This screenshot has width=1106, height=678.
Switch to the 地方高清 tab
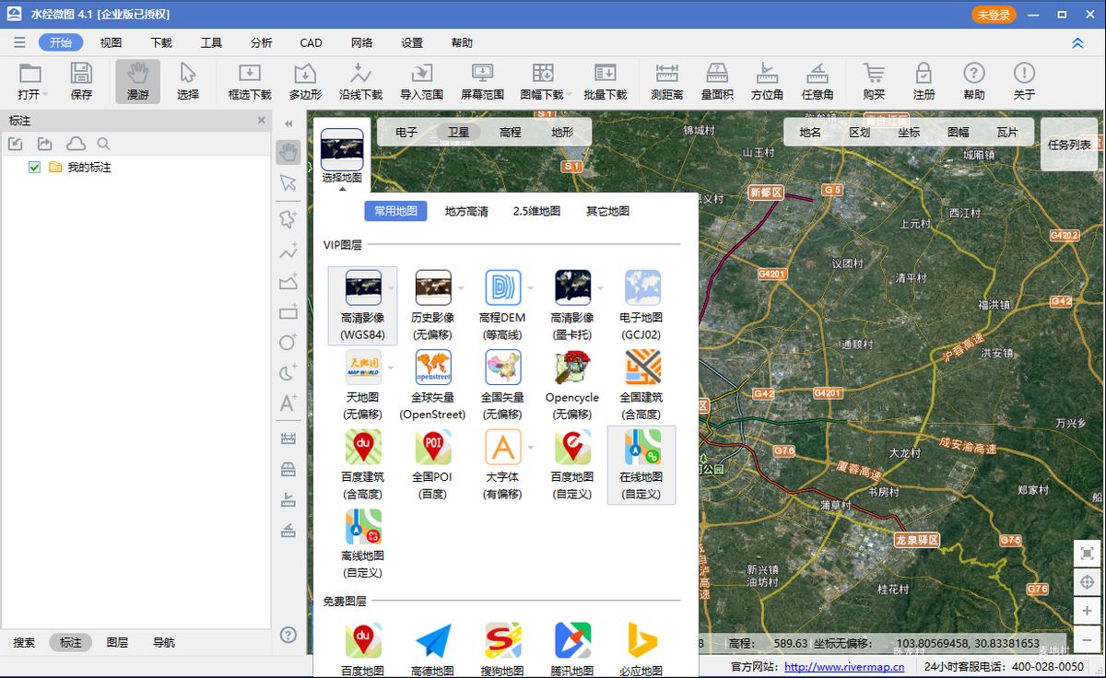tap(468, 211)
